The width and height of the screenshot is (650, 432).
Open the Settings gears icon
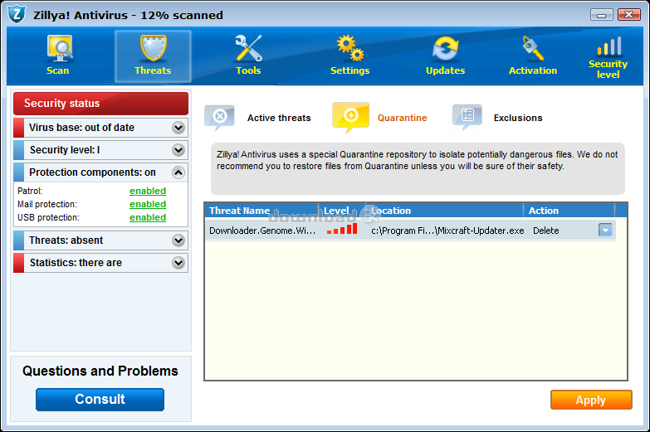point(350,48)
